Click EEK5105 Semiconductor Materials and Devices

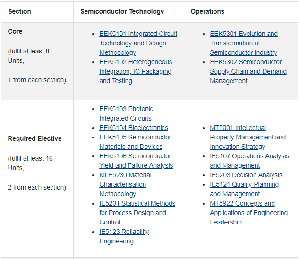coord(135,142)
